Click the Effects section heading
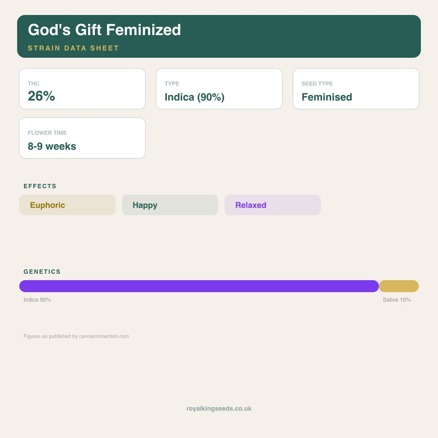 pyautogui.click(x=40, y=186)
